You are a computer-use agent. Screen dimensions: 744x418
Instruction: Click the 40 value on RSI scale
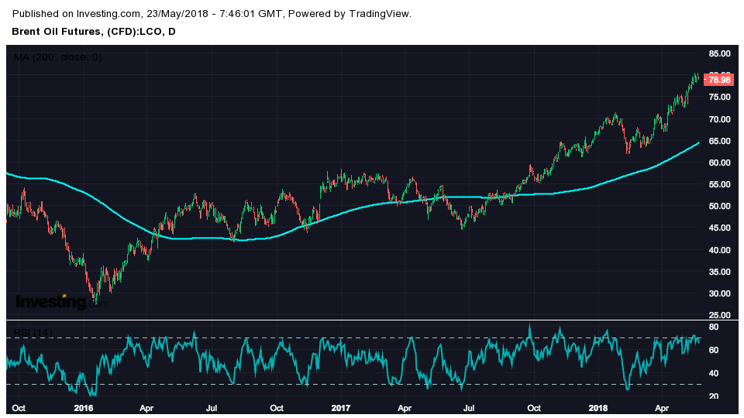pyautogui.click(x=714, y=374)
